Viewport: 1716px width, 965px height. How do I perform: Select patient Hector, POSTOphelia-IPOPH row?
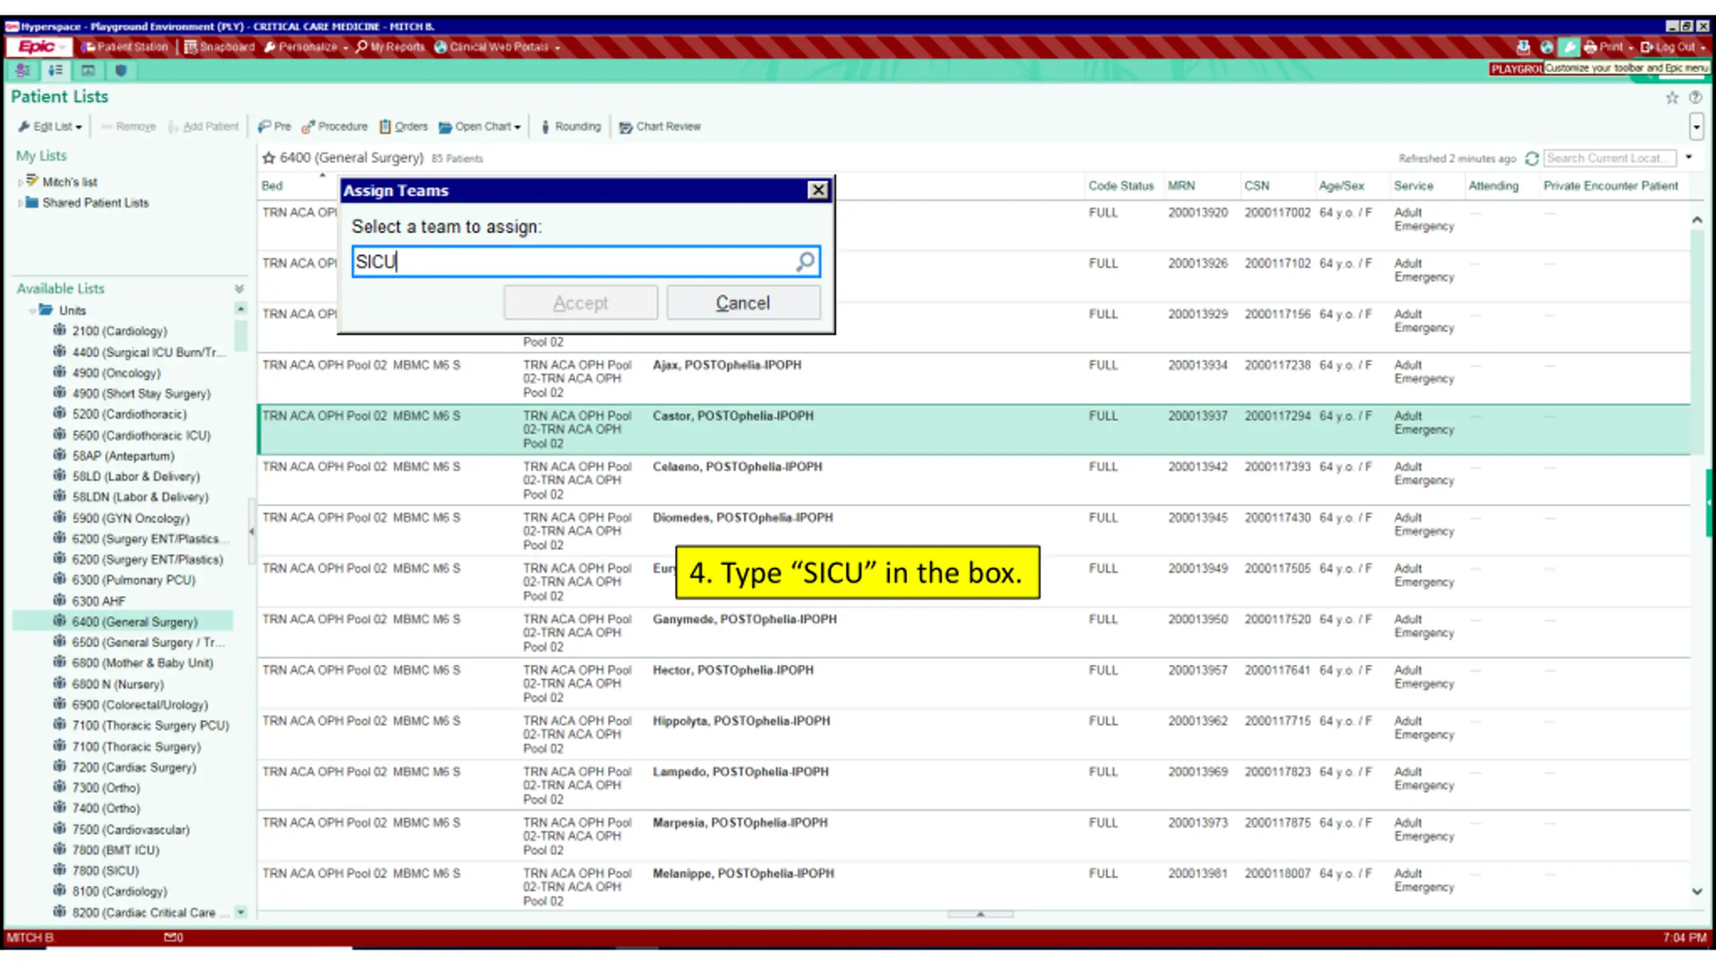point(973,684)
